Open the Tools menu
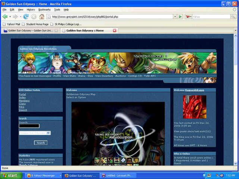 [57, 10]
